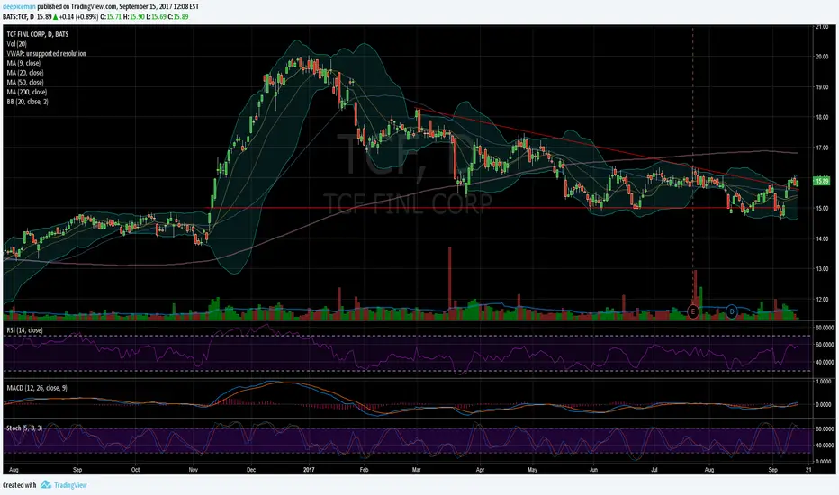
Task: Select the MA (20, close) indicator label
Action: [25, 73]
